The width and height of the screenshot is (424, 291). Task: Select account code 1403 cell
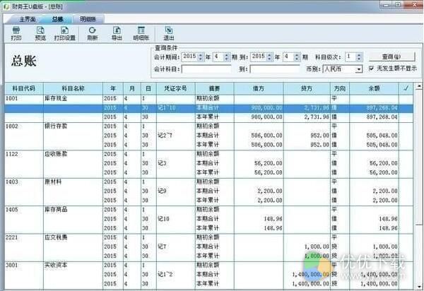coord(24,182)
